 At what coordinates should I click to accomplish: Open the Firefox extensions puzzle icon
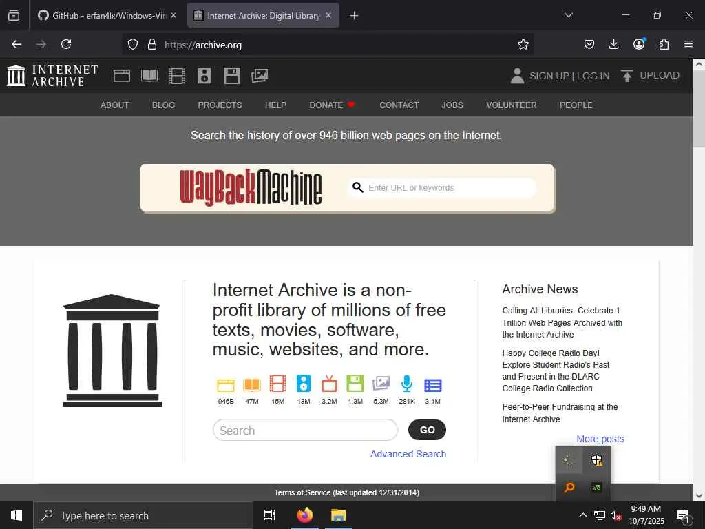(x=664, y=44)
